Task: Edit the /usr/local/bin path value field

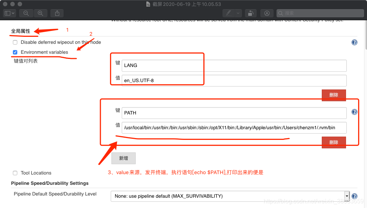Action: (x=234, y=128)
